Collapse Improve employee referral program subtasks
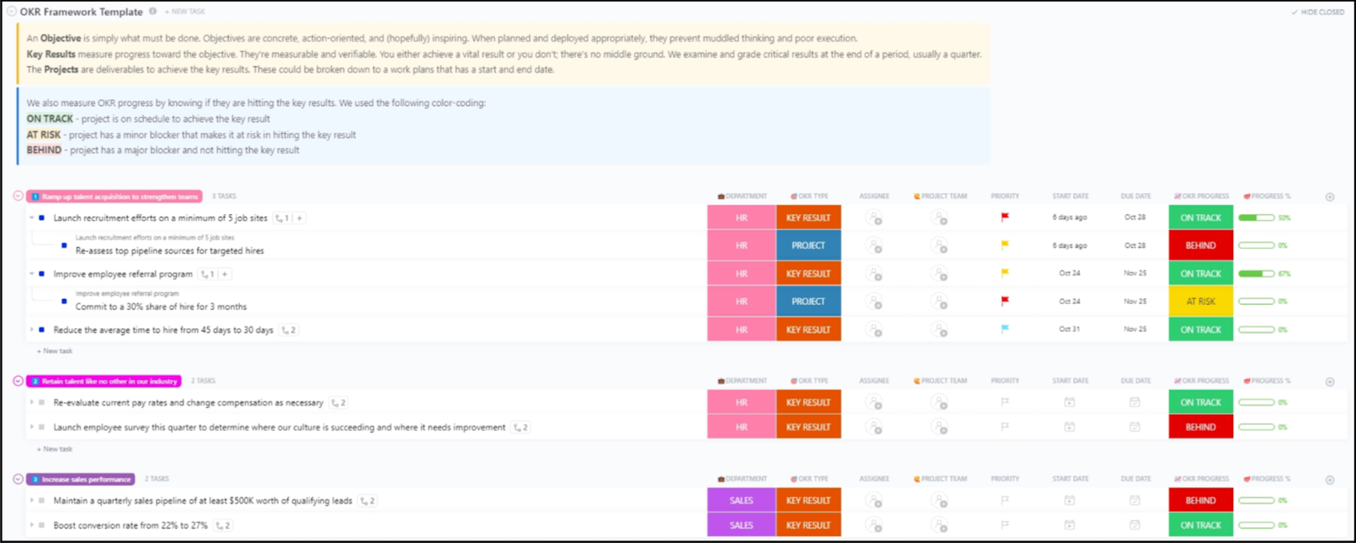1356x543 pixels. pos(32,274)
